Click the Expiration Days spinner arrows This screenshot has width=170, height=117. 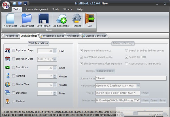coord(55,51)
